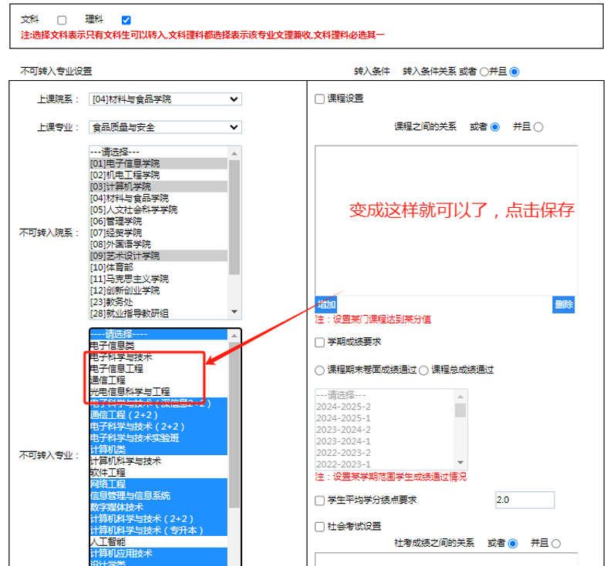The image size is (610, 566).
Task: Select 或者 for 社考成绩之间的关系
Action: pyautogui.click(x=513, y=544)
